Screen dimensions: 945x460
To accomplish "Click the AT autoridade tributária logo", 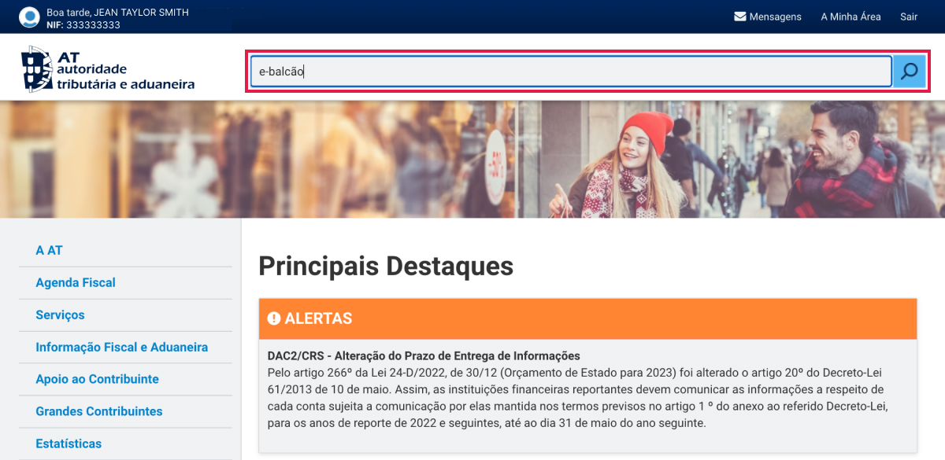I will [x=108, y=69].
